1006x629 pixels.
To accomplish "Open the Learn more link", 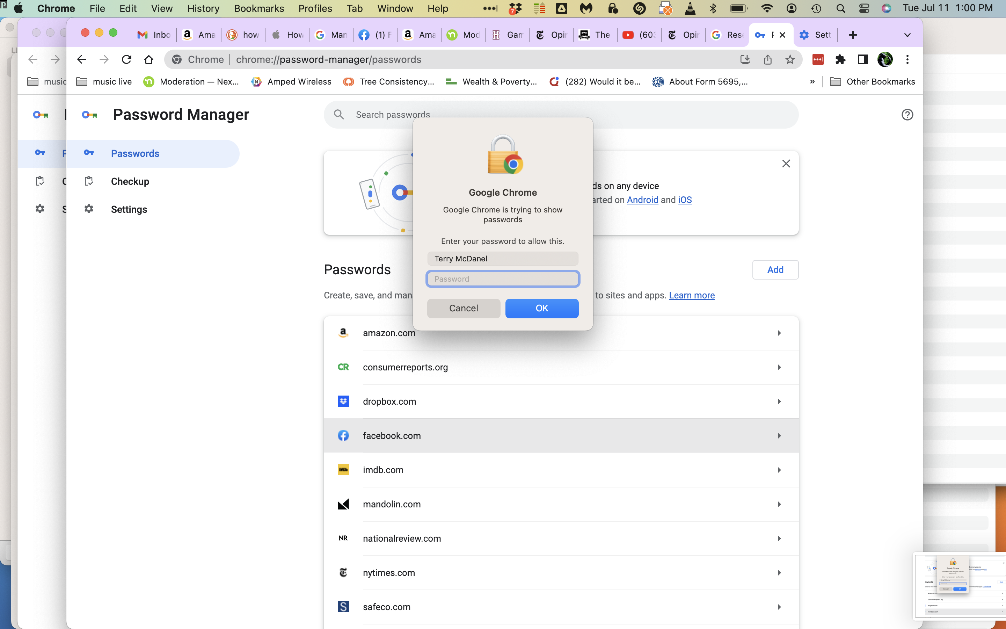I will [x=692, y=295].
